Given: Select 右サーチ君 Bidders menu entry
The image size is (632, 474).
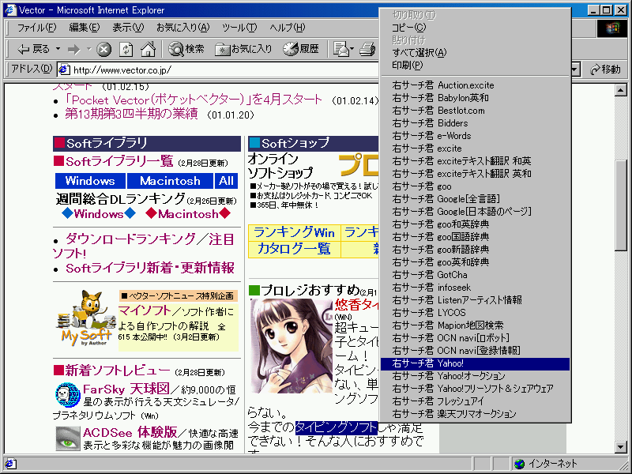Looking at the screenshot, I should [476, 123].
